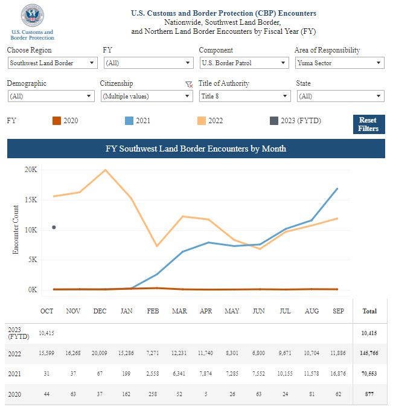Click the 2023 FYTD data point dot
Viewport: 393px width, 407px height.
pos(54,227)
